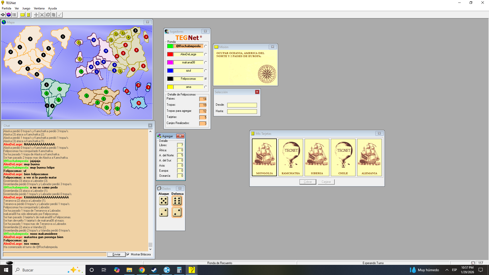489x275 pixels.
Task: Open the Partida menu
Action: click(x=6, y=8)
